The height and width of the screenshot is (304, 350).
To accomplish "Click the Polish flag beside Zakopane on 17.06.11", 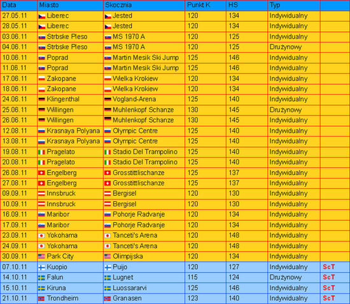I will pos(42,79).
